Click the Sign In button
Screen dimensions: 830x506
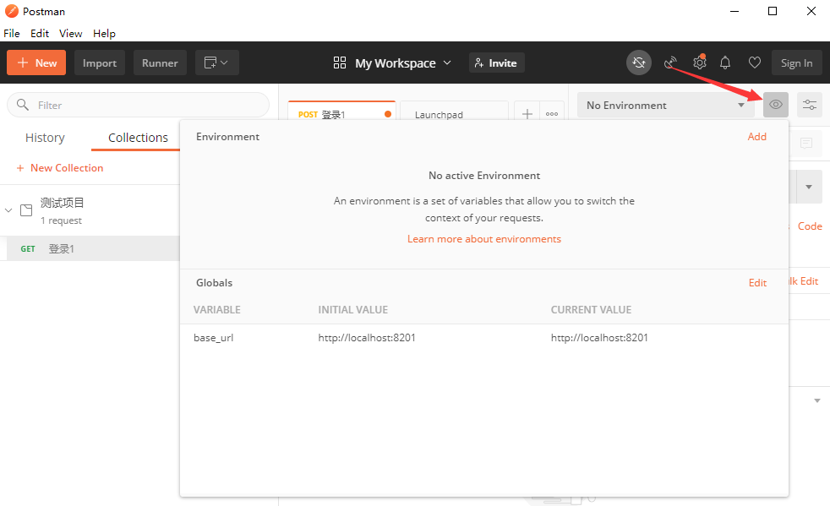pyautogui.click(x=797, y=63)
